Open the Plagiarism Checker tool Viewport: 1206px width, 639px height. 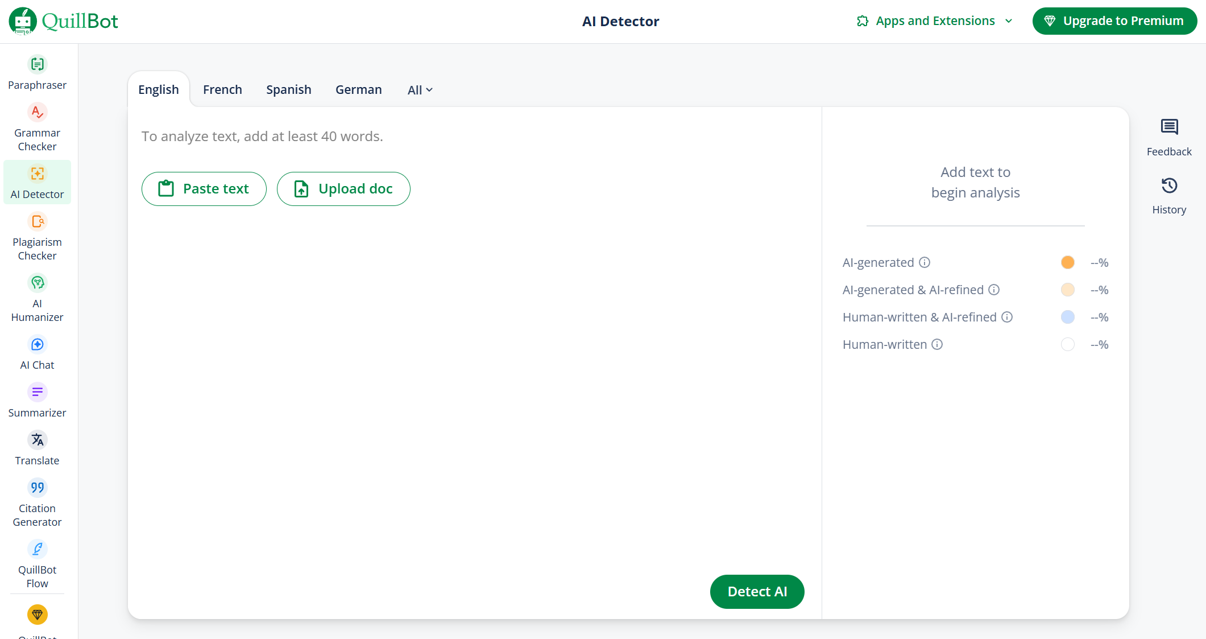click(x=37, y=237)
